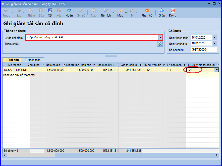
Task: Switch to the Hạch toán tab
Action: click(x=32, y=60)
